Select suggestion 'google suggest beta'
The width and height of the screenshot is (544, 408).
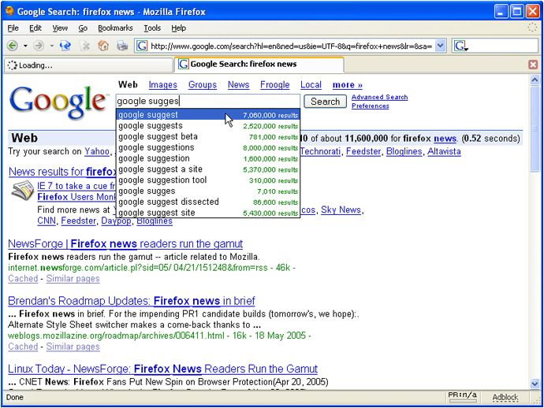[x=208, y=136]
